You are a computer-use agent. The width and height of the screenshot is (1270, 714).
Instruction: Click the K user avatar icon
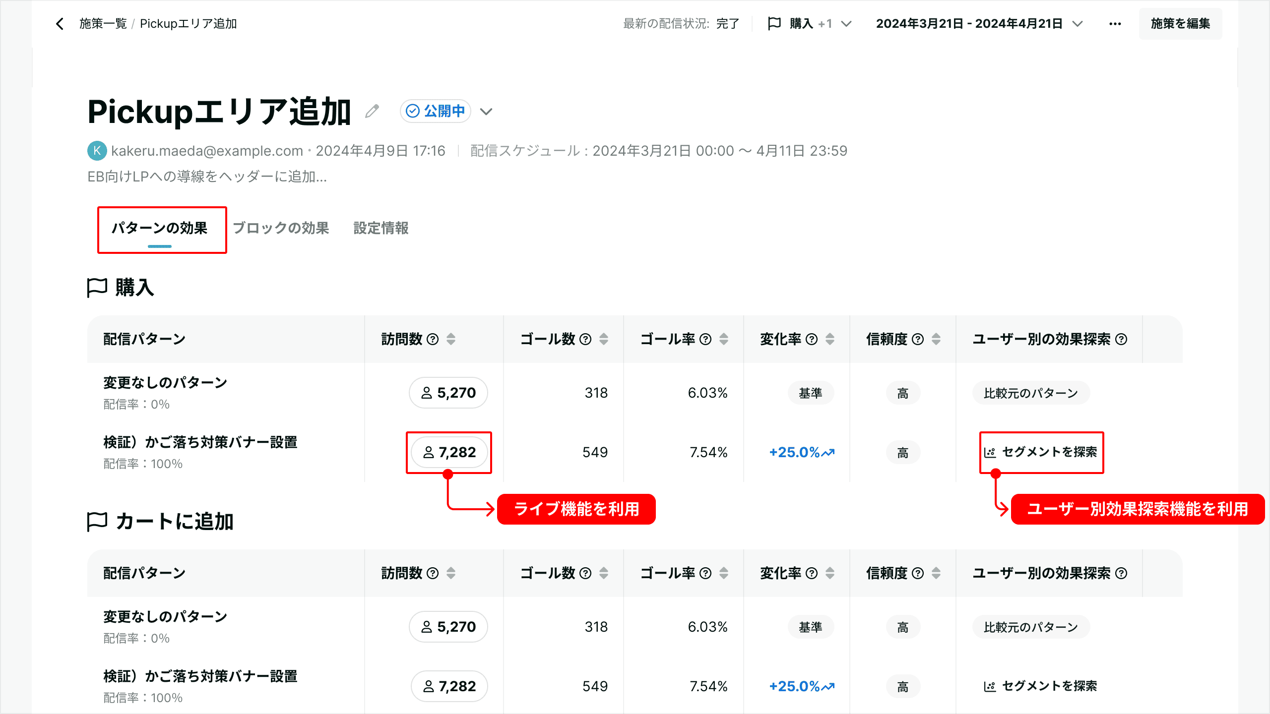click(x=97, y=151)
